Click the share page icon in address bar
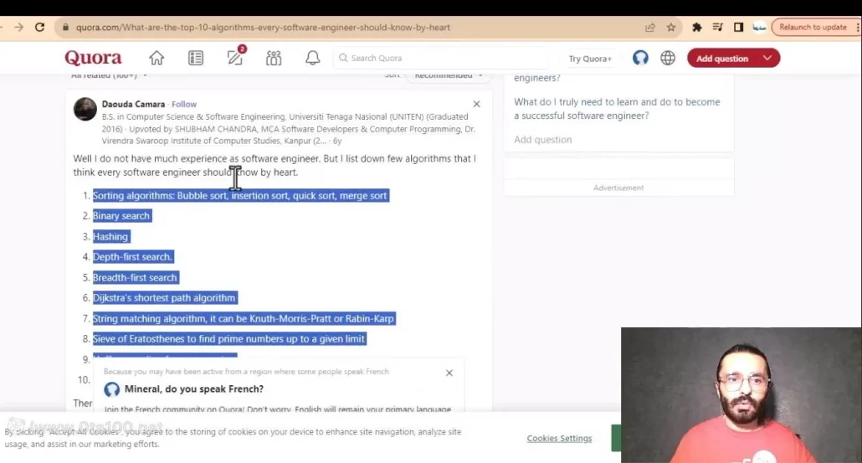This screenshot has height=463, width=862. pyautogui.click(x=650, y=28)
